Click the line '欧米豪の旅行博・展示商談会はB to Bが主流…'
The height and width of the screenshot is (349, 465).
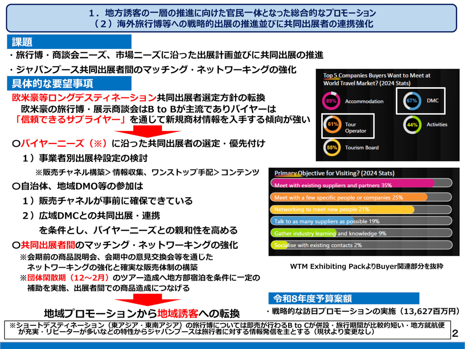[x=149, y=109]
